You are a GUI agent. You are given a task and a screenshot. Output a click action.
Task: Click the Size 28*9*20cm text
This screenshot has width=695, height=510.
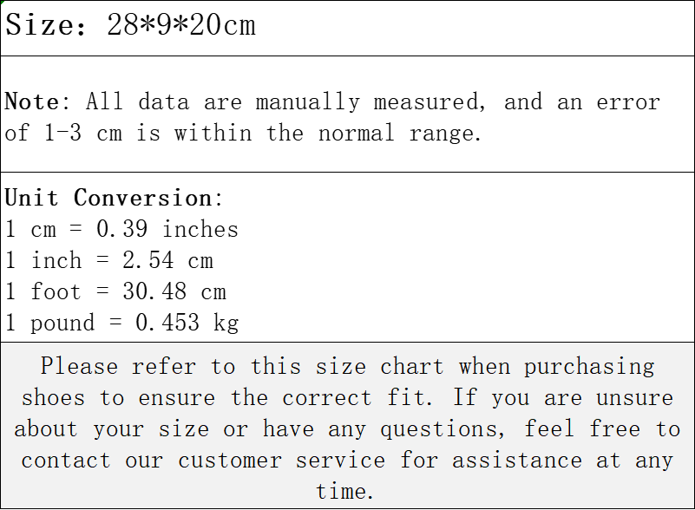pos(130,25)
